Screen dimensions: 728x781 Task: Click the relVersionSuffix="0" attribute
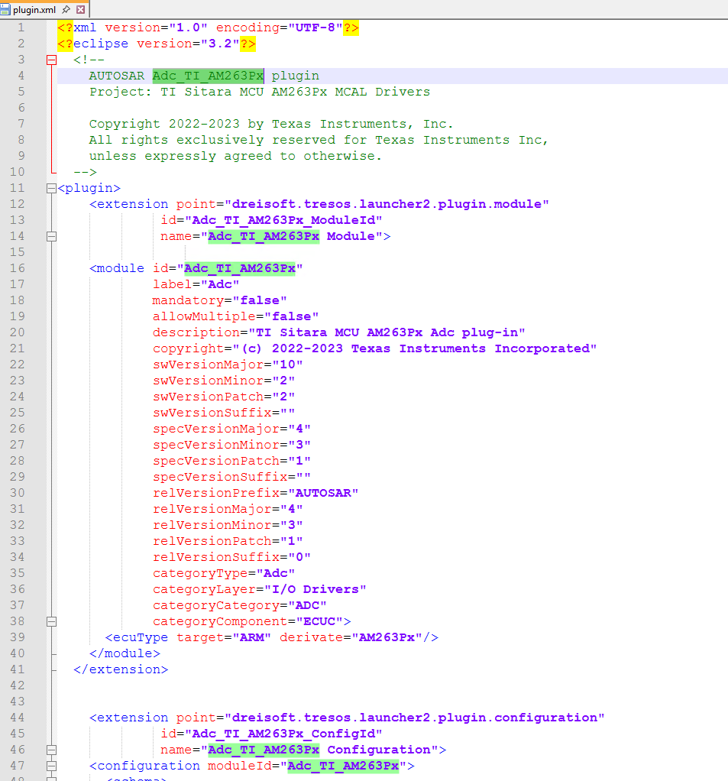click(231, 557)
